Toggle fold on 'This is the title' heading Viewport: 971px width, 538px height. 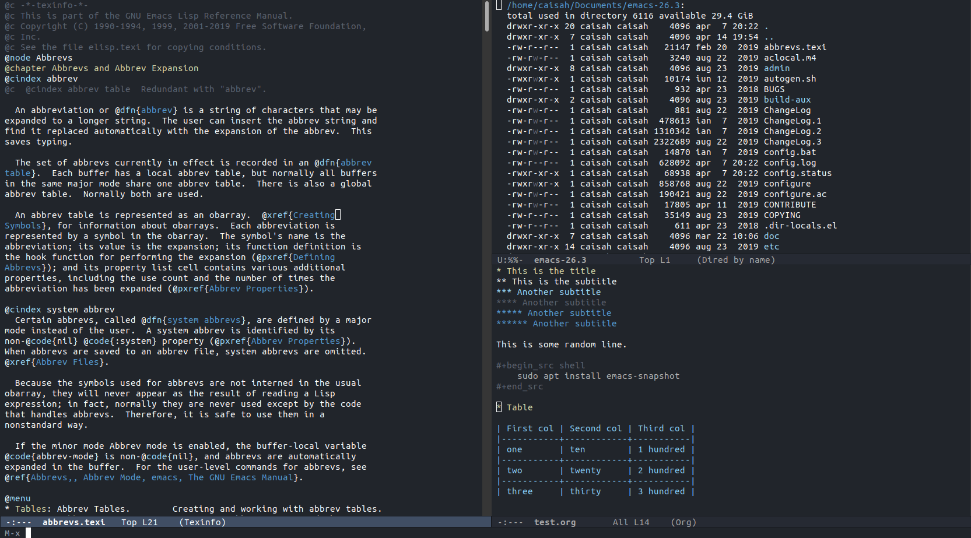click(546, 271)
